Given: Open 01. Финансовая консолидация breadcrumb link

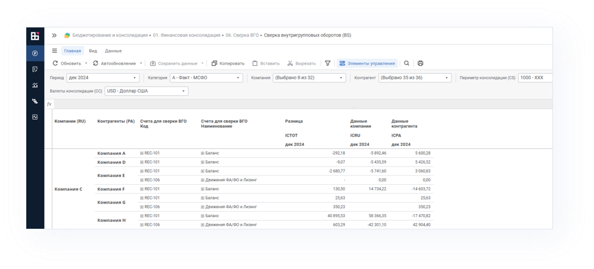Looking at the screenshot, I should pyautogui.click(x=187, y=35).
